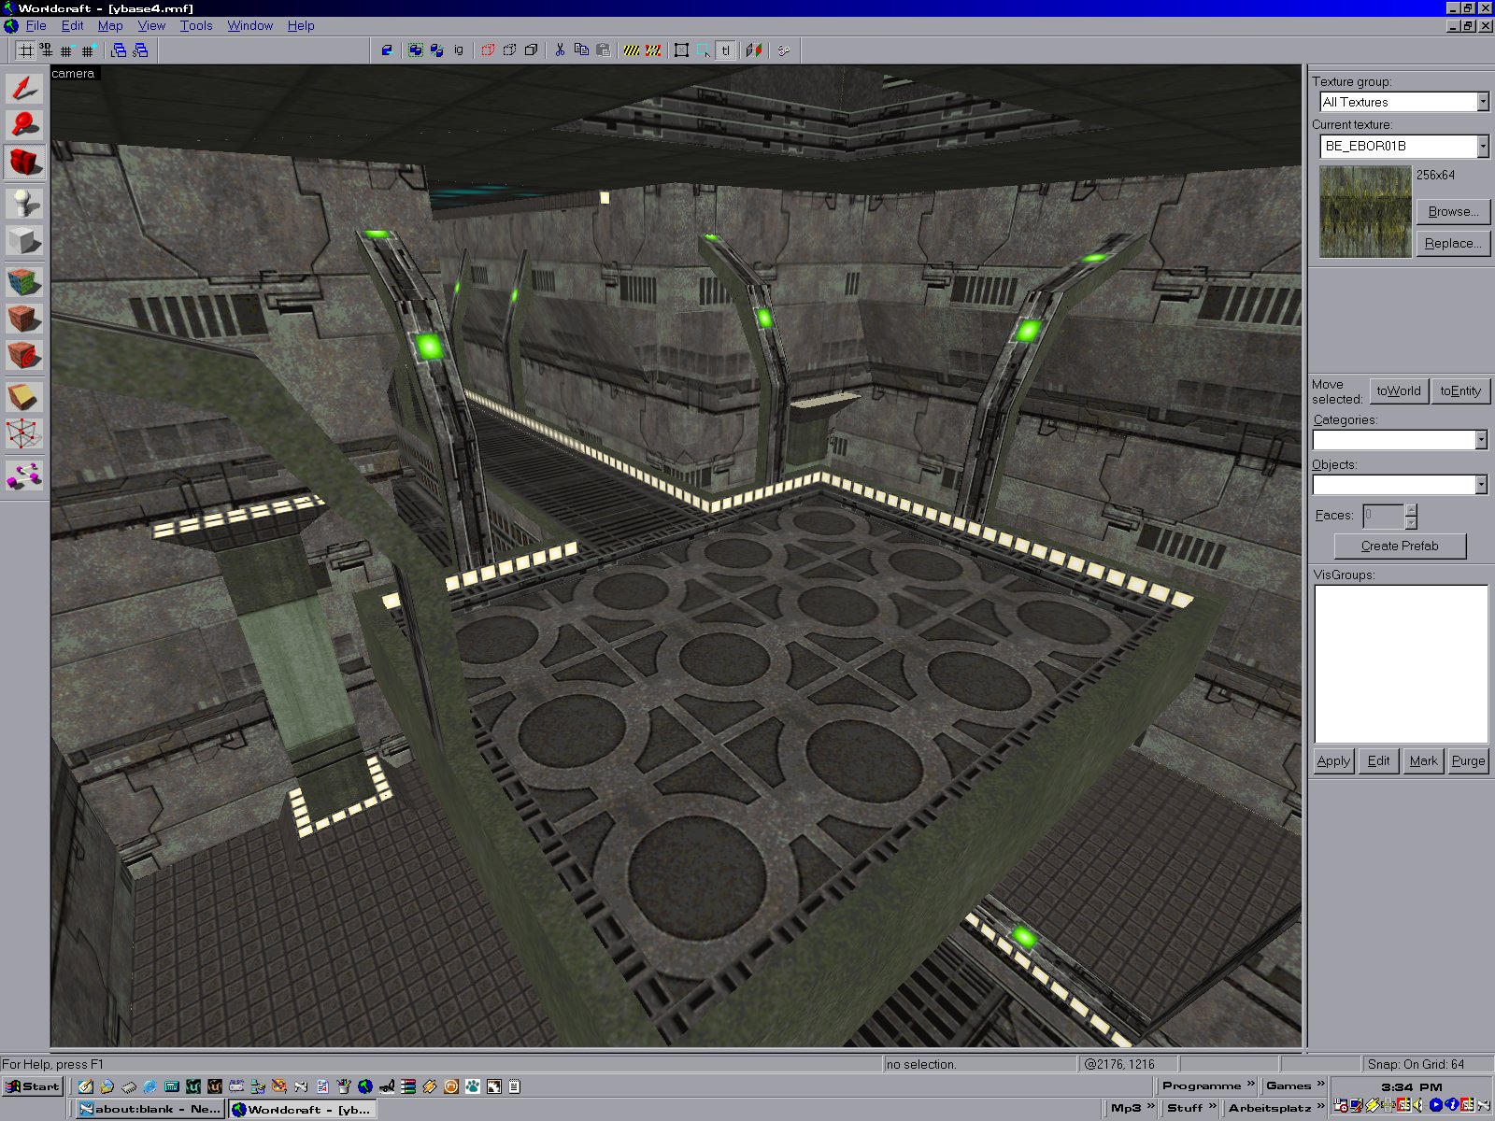Expand the Current texture BE_EBOR01B dropdown

[1482, 146]
